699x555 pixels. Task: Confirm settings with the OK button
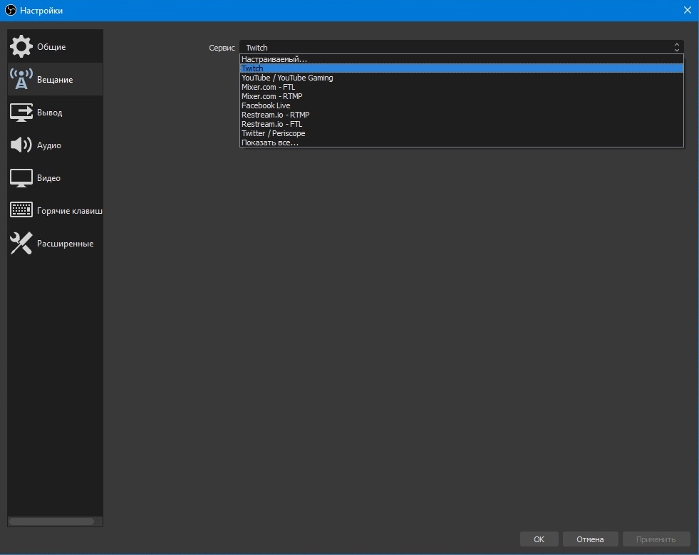[x=539, y=539]
